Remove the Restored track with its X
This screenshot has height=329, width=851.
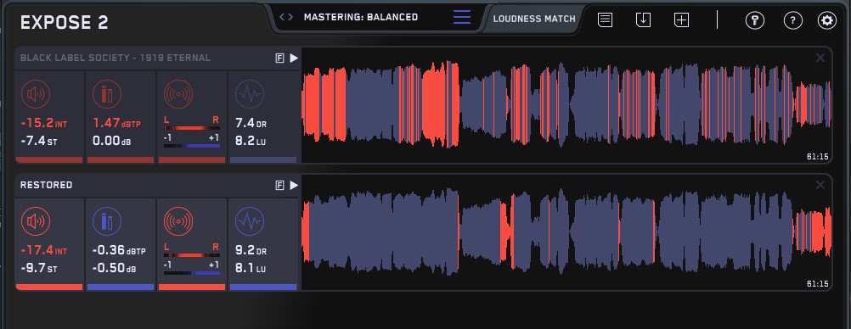coord(820,186)
